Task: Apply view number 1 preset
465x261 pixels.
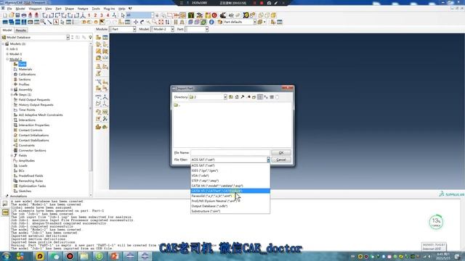Action: click(x=89, y=15)
